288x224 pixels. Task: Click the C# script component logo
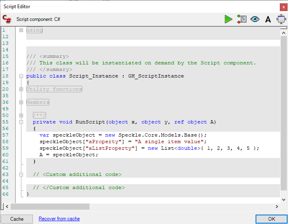coord(7,19)
